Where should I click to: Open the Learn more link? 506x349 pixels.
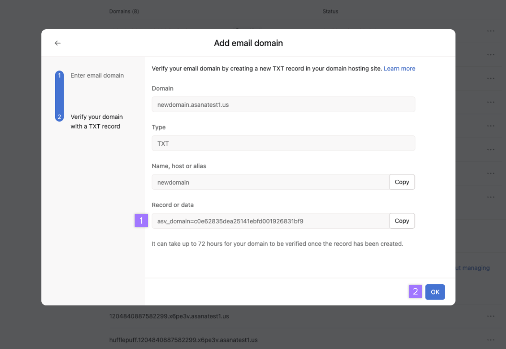(x=399, y=69)
